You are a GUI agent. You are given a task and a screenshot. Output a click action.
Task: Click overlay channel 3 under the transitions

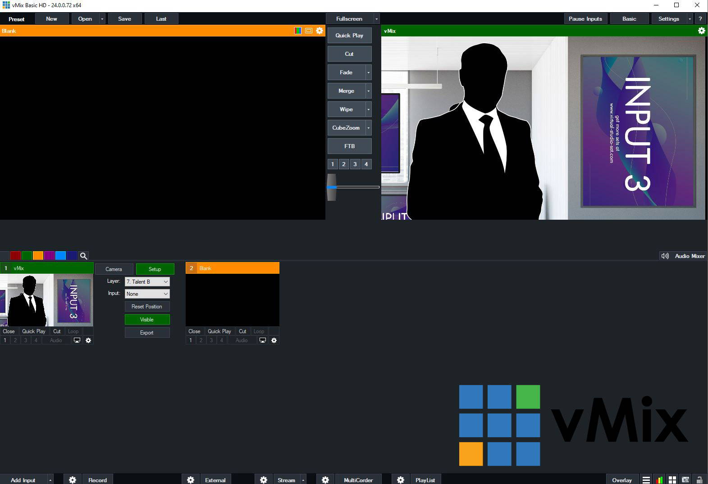coord(355,164)
